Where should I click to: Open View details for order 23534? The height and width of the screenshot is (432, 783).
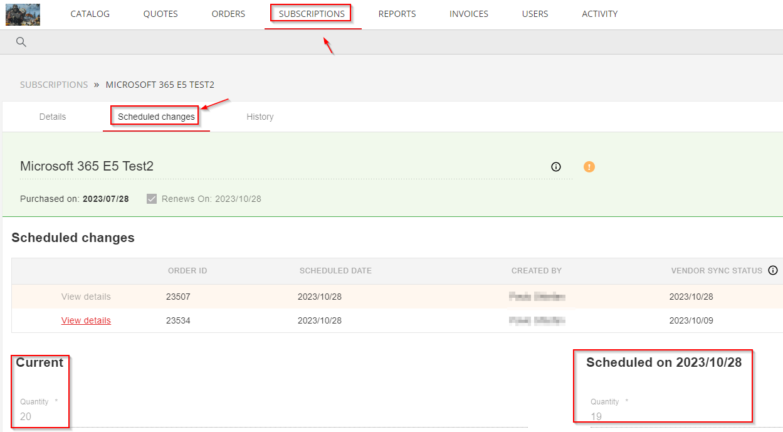click(x=86, y=320)
